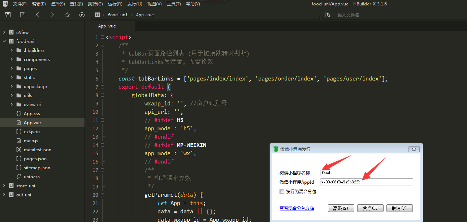467x222 pixels.
Task: Click the App.css file icon
Action: pos(19,113)
